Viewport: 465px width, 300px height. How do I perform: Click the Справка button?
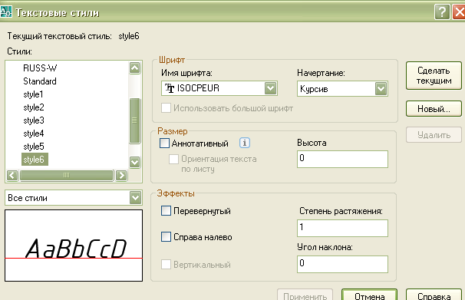[434, 295]
